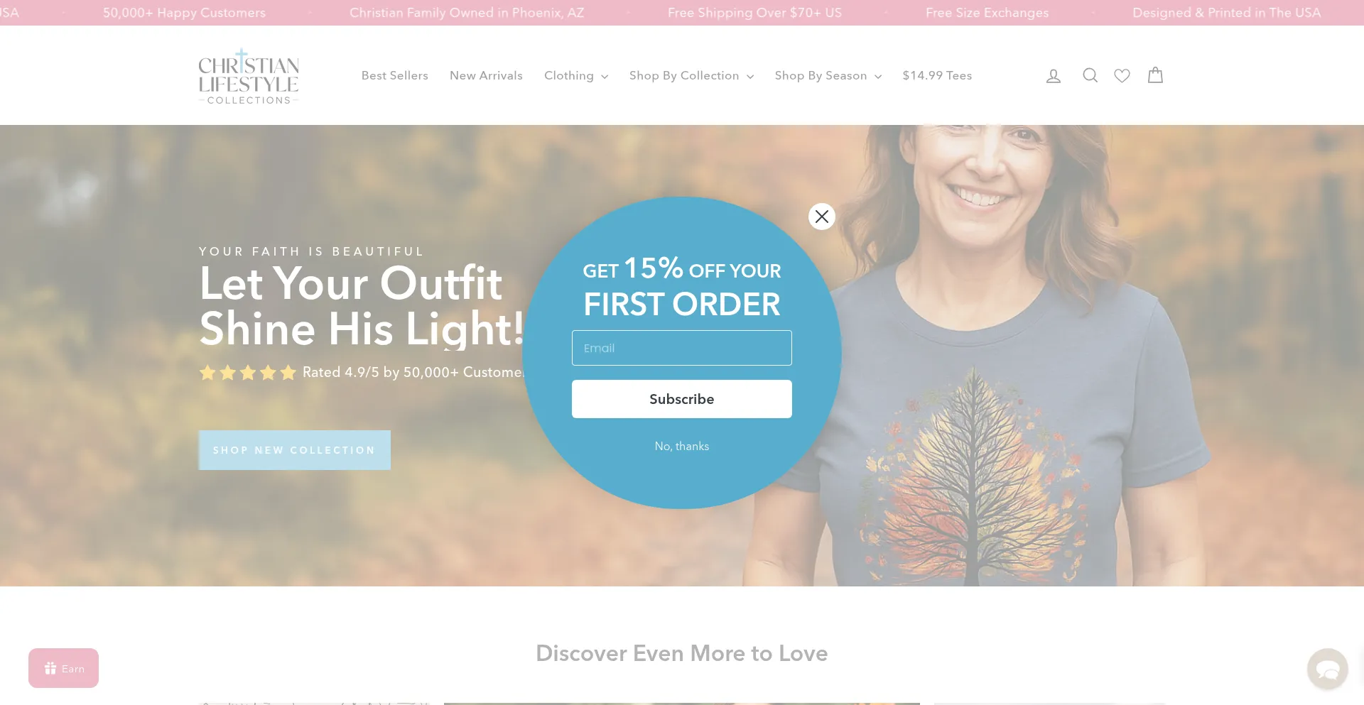Open the shopping cart bag icon
This screenshot has height=705, width=1364.
1156,75
